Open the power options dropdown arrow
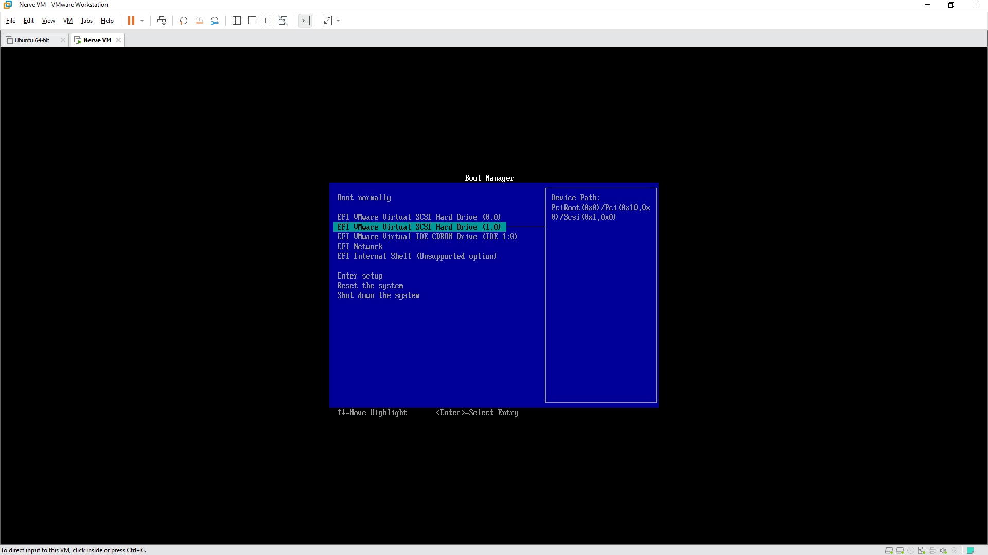The height and width of the screenshot is (555, 988). point(142,21)
